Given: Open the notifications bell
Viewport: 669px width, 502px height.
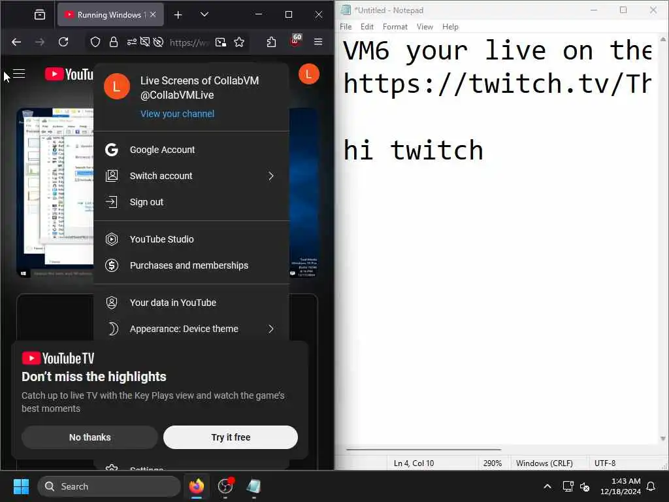Looking at the screenshot, I should tap(651, 486).
